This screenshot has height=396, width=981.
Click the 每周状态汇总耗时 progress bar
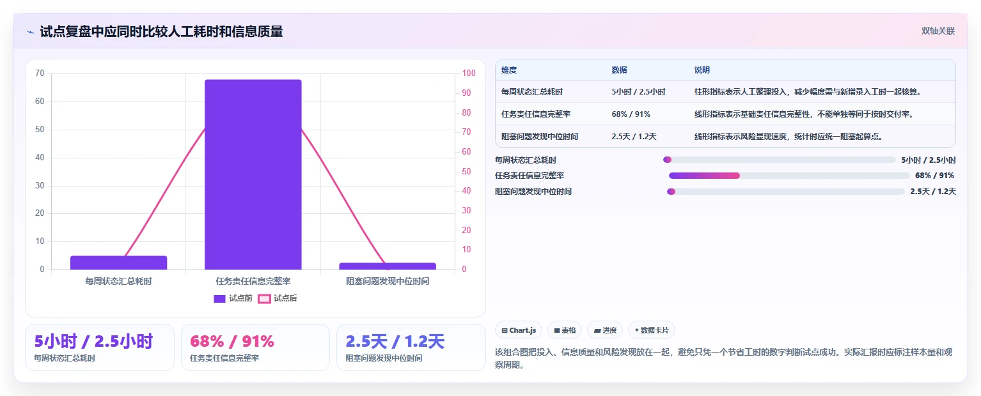[x=780, y=160]
